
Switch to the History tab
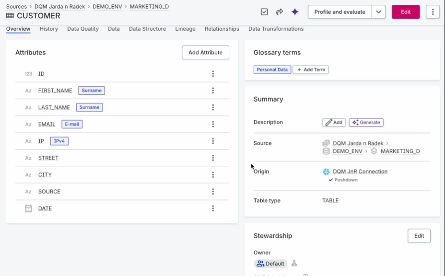coord(49,29)
